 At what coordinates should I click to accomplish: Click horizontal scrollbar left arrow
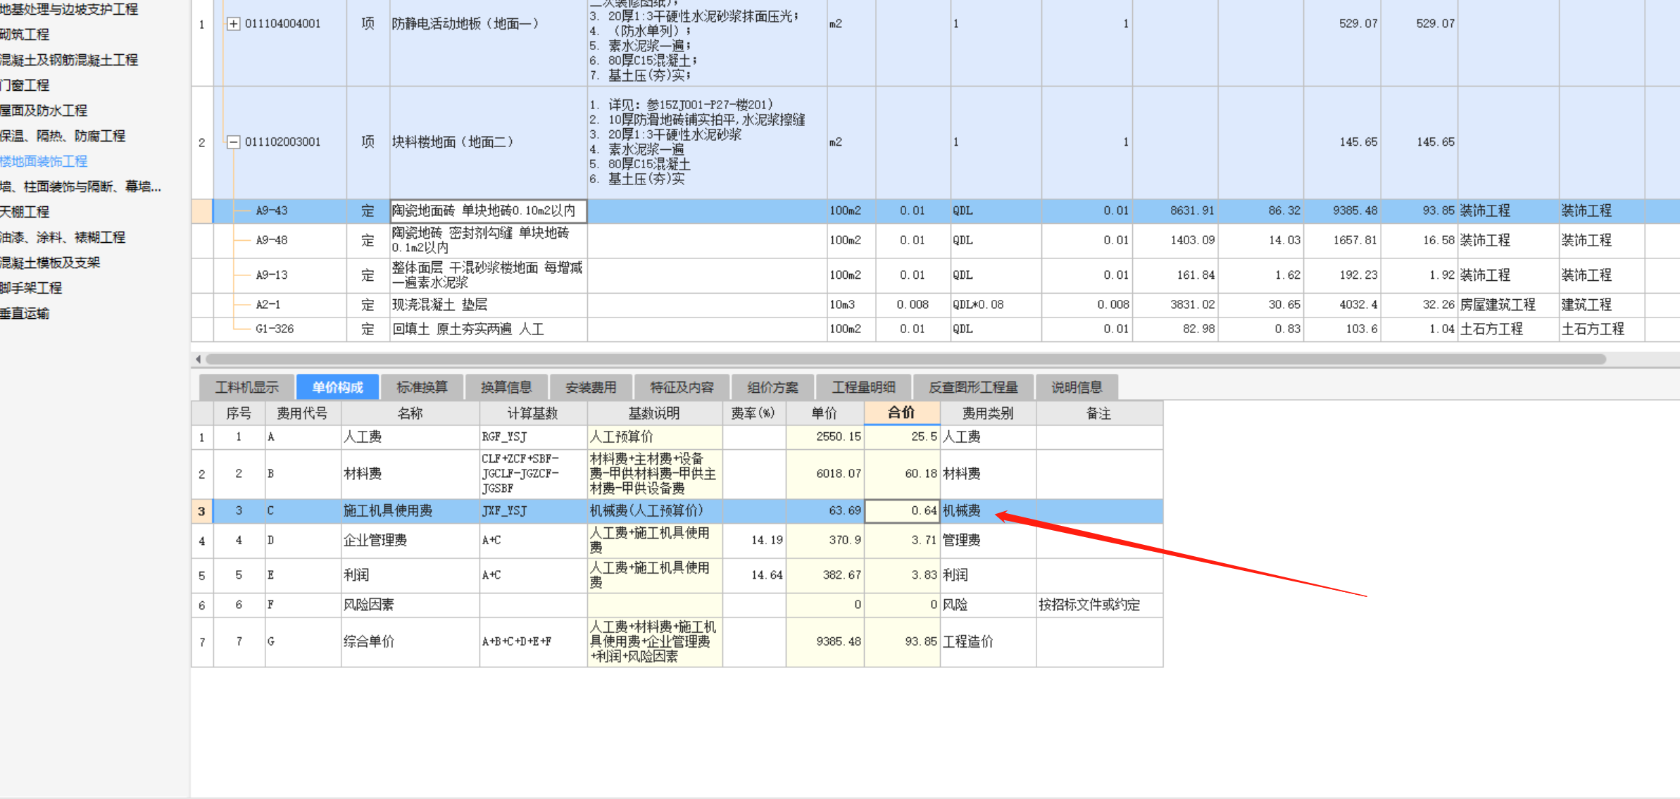[x=199, y=359]
